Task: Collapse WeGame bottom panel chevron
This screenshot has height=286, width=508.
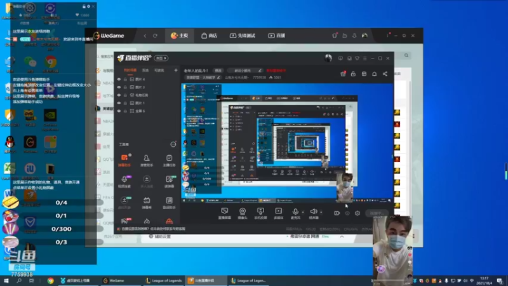Action: coord(342,236)
